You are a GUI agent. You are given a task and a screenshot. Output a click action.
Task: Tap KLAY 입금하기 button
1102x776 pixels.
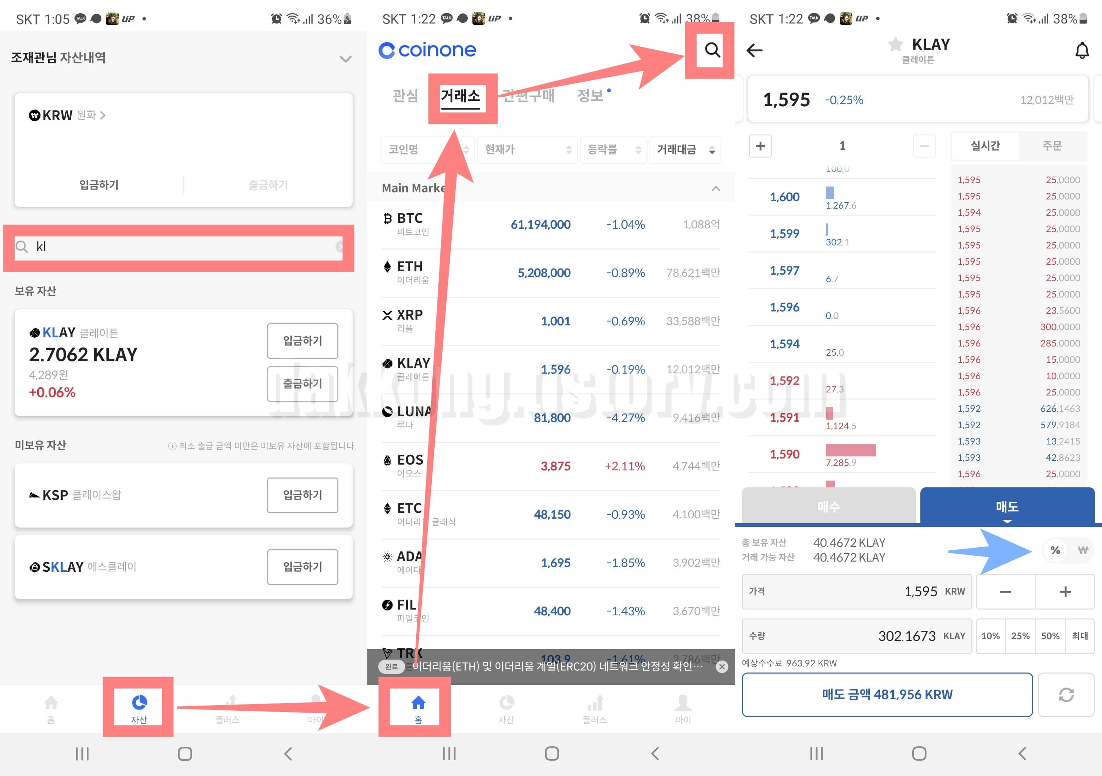coord(302,341)
